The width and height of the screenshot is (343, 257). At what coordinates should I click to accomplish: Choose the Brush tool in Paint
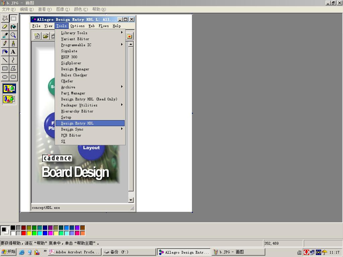[13, 44]
